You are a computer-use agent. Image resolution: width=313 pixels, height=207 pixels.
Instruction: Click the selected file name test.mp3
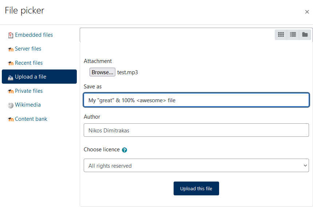click(127, 72)
